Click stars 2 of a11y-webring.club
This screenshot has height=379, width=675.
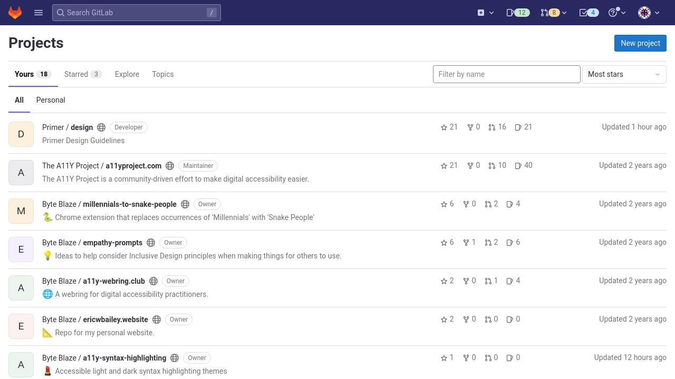click(447, 281)
